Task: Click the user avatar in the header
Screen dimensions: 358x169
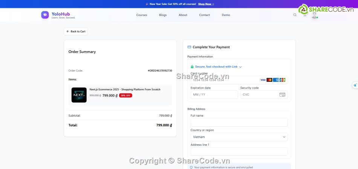Action: point(314,15)
